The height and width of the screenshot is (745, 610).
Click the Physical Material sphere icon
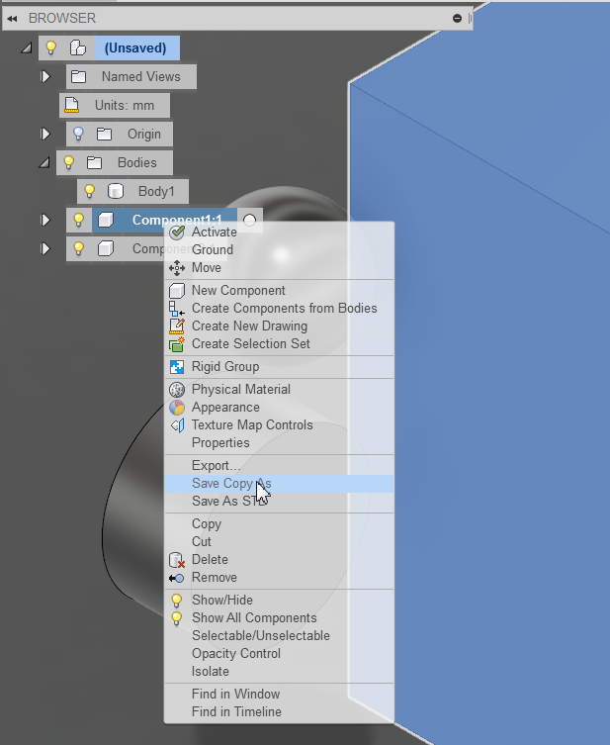[177, 390]
